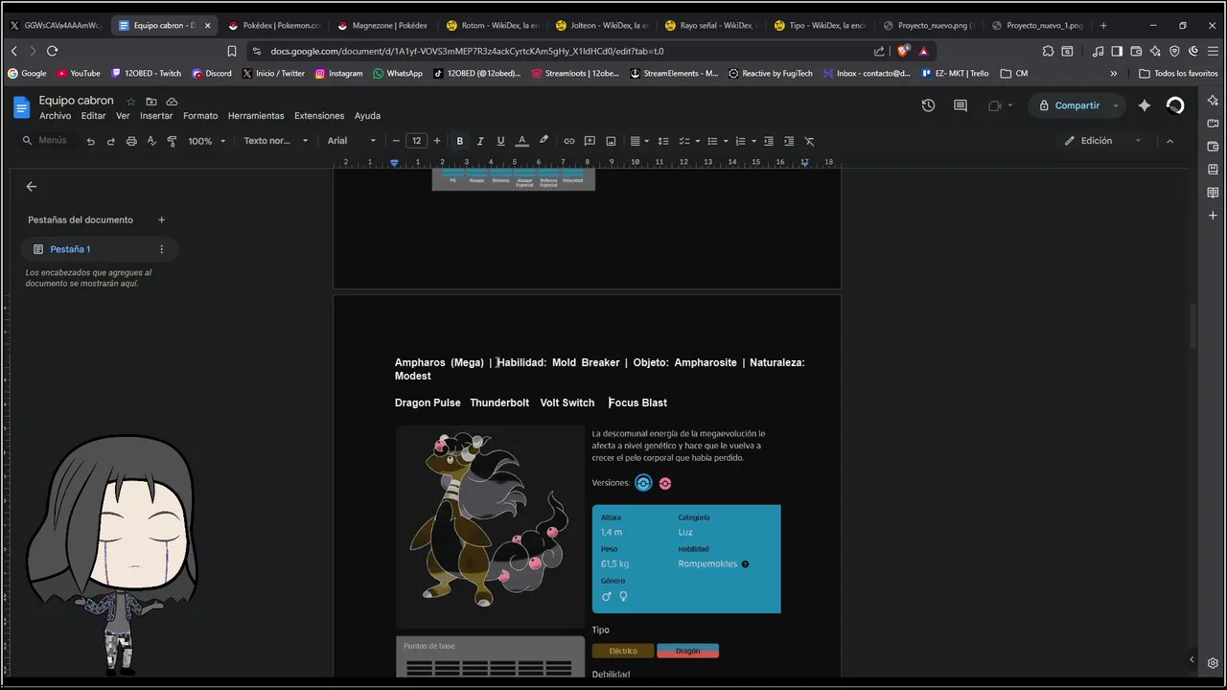Click the font size field showing 12
Screen dimensions: 1227x690
coord(416,141)
